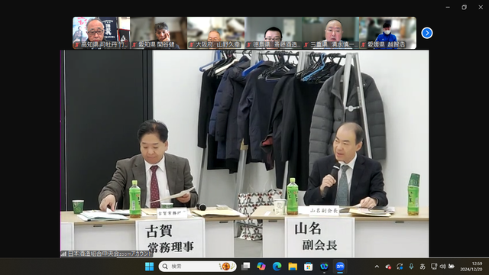The image size is (489, 275).
Task: Minimize the Zoom meeting window
Action: pos(448,7)
